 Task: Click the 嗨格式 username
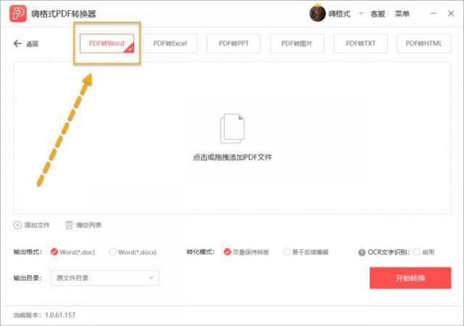(339, 14)
